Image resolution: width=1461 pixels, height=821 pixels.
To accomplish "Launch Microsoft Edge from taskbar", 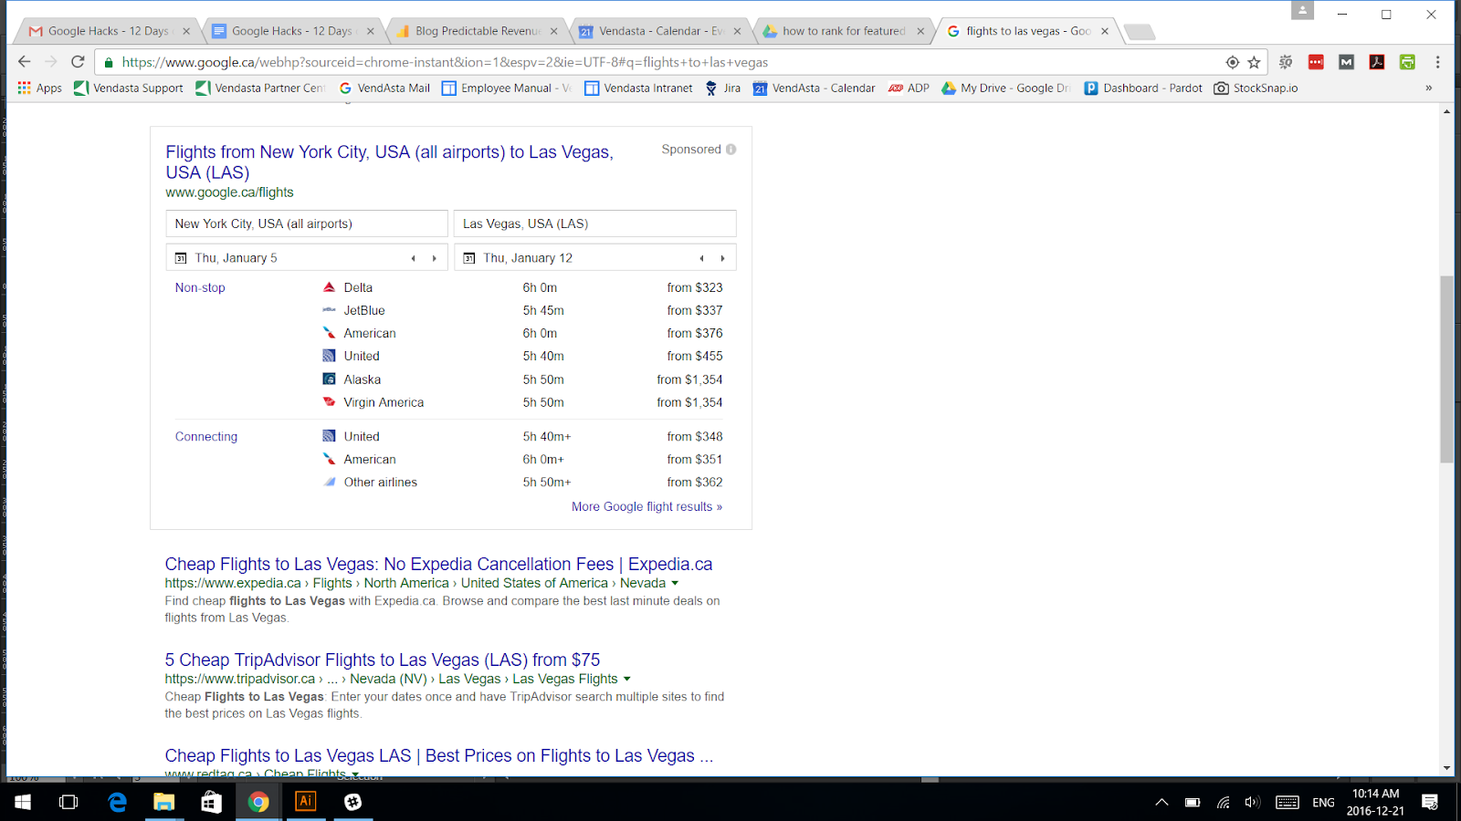I will 117,802.
